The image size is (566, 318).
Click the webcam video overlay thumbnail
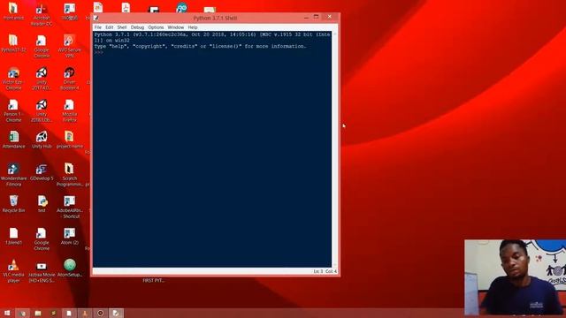[515, 277]
